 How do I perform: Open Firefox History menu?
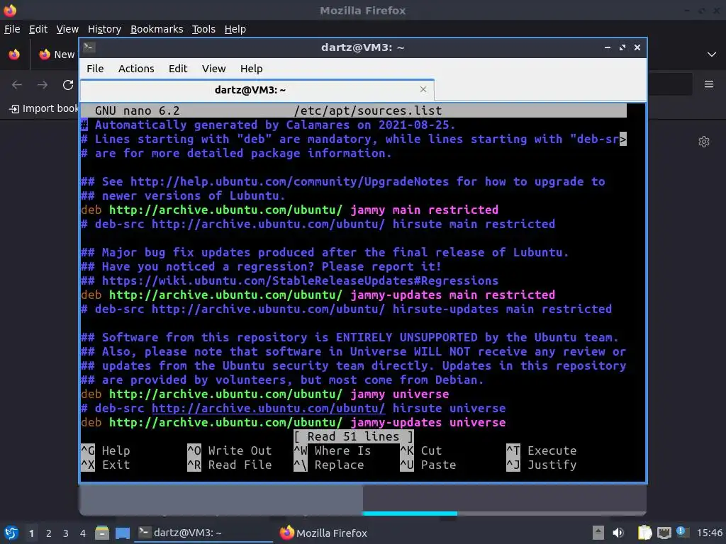point(104,29)
